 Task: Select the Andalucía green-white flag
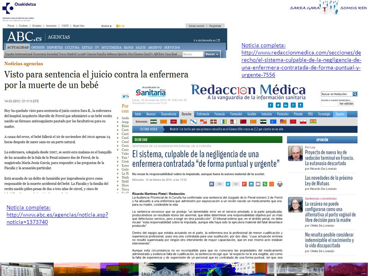(153, 122)
